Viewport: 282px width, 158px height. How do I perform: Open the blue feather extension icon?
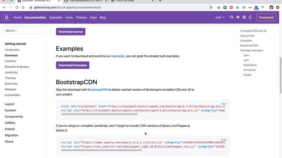[x=244, y=7]
